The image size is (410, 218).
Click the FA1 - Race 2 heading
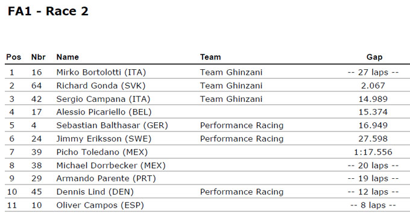coord(48,11)
